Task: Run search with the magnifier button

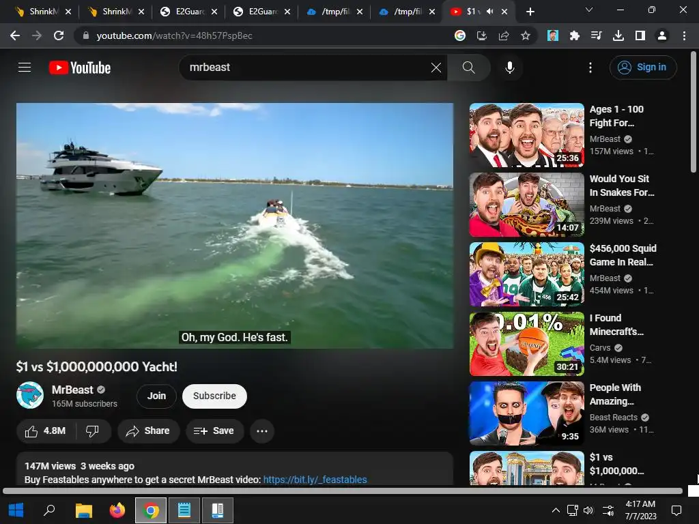Action: [x=468, y=68]
